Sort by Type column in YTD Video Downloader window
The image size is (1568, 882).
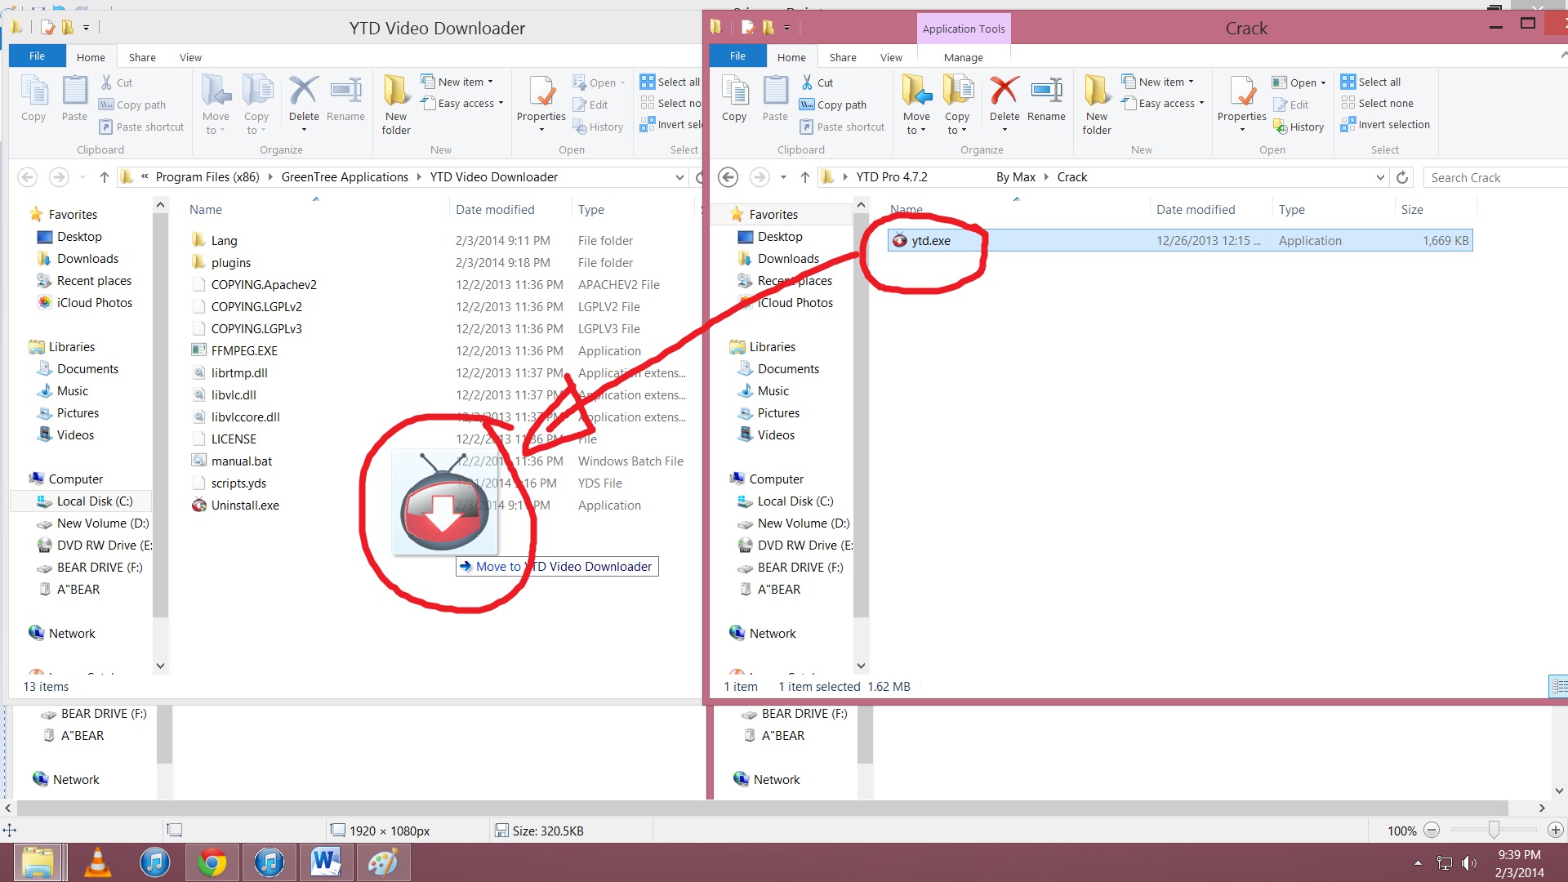[x=591, y=210]
